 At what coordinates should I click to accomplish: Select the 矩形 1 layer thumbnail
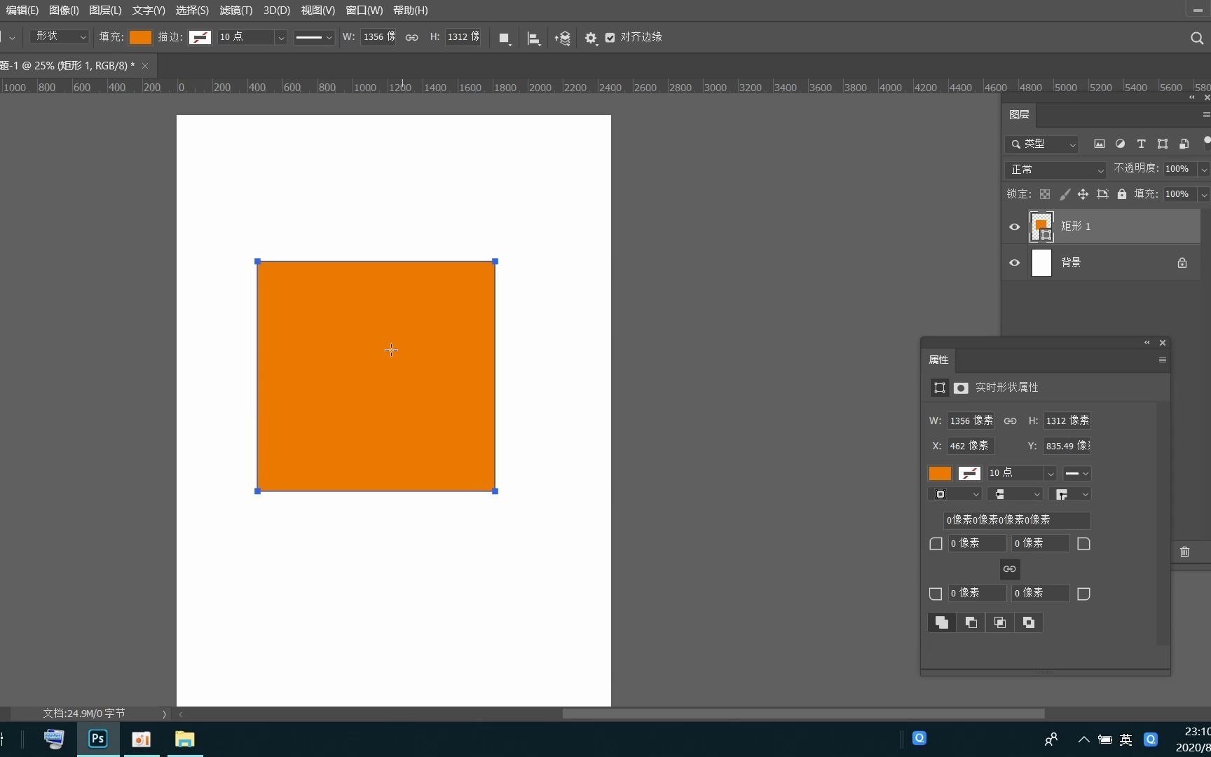pyautogui.click(x=1041, y=227)
